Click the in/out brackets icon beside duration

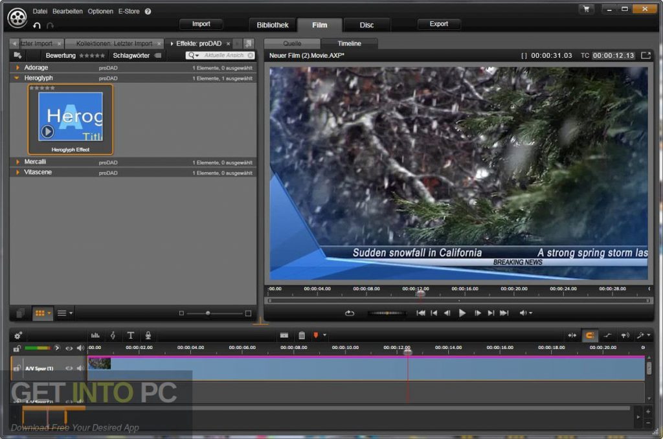click(x=524, y=56)
